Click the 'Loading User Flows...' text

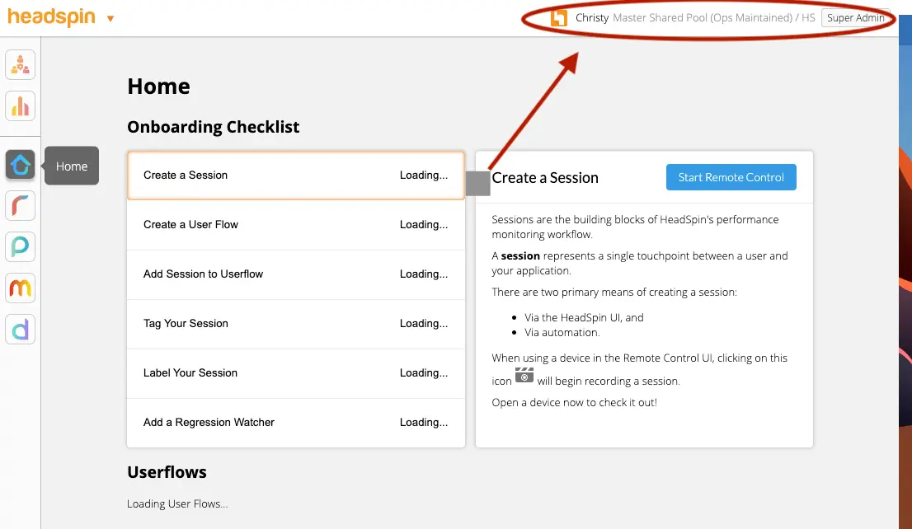[177, 504]
